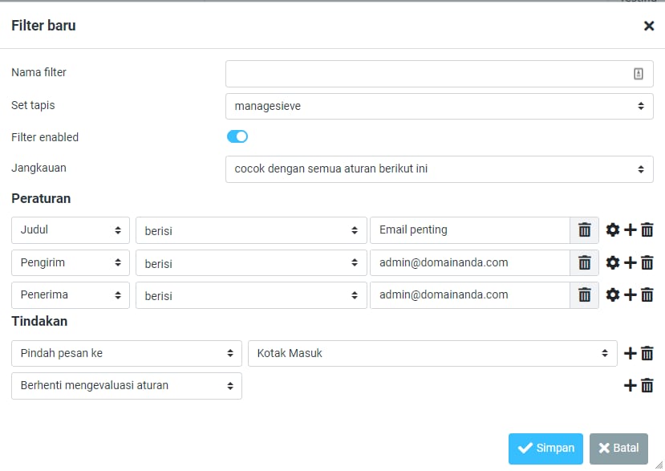Click plus icon on Judul rule row
665x471 pixels.
631,230
